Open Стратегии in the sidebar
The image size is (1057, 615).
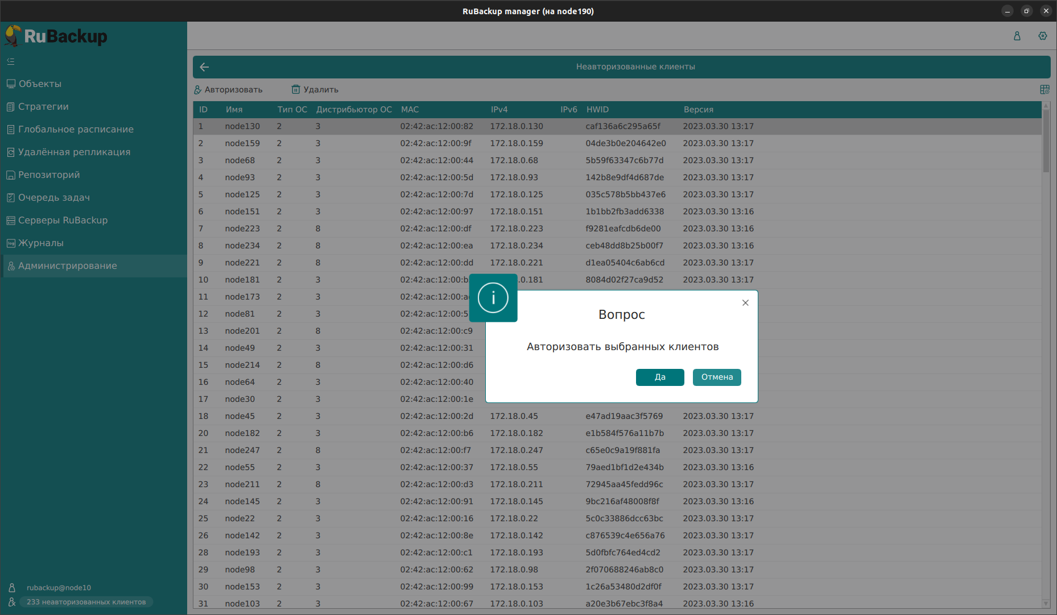[43, 107]
